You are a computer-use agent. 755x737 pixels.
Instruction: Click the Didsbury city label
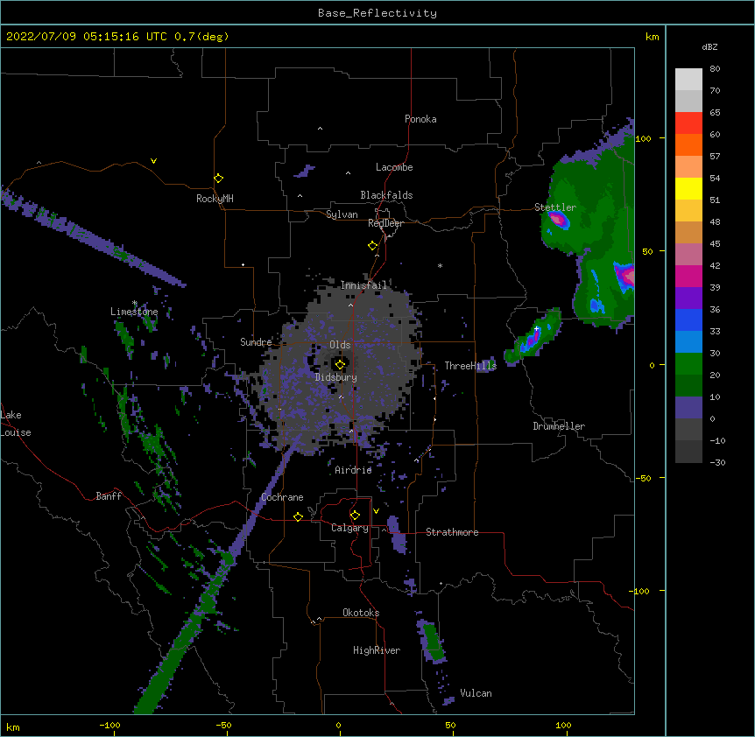336,377
